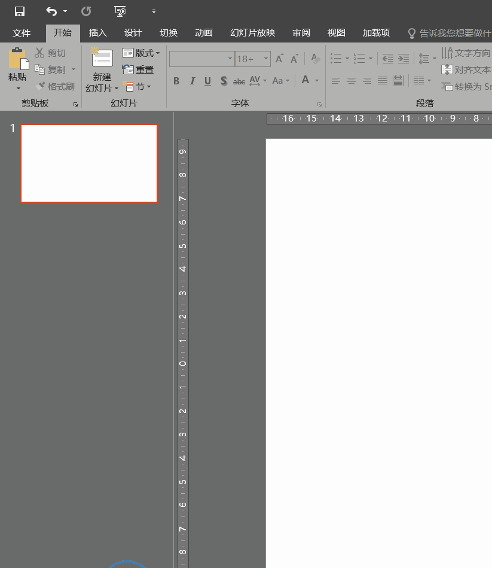This screenshot has width=492, height=568.
Task: Switch to the 插入 ribbon tab
Action: (97, 32)
